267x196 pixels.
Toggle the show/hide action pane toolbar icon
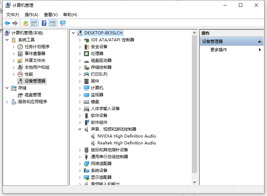[x=53, y=23]
